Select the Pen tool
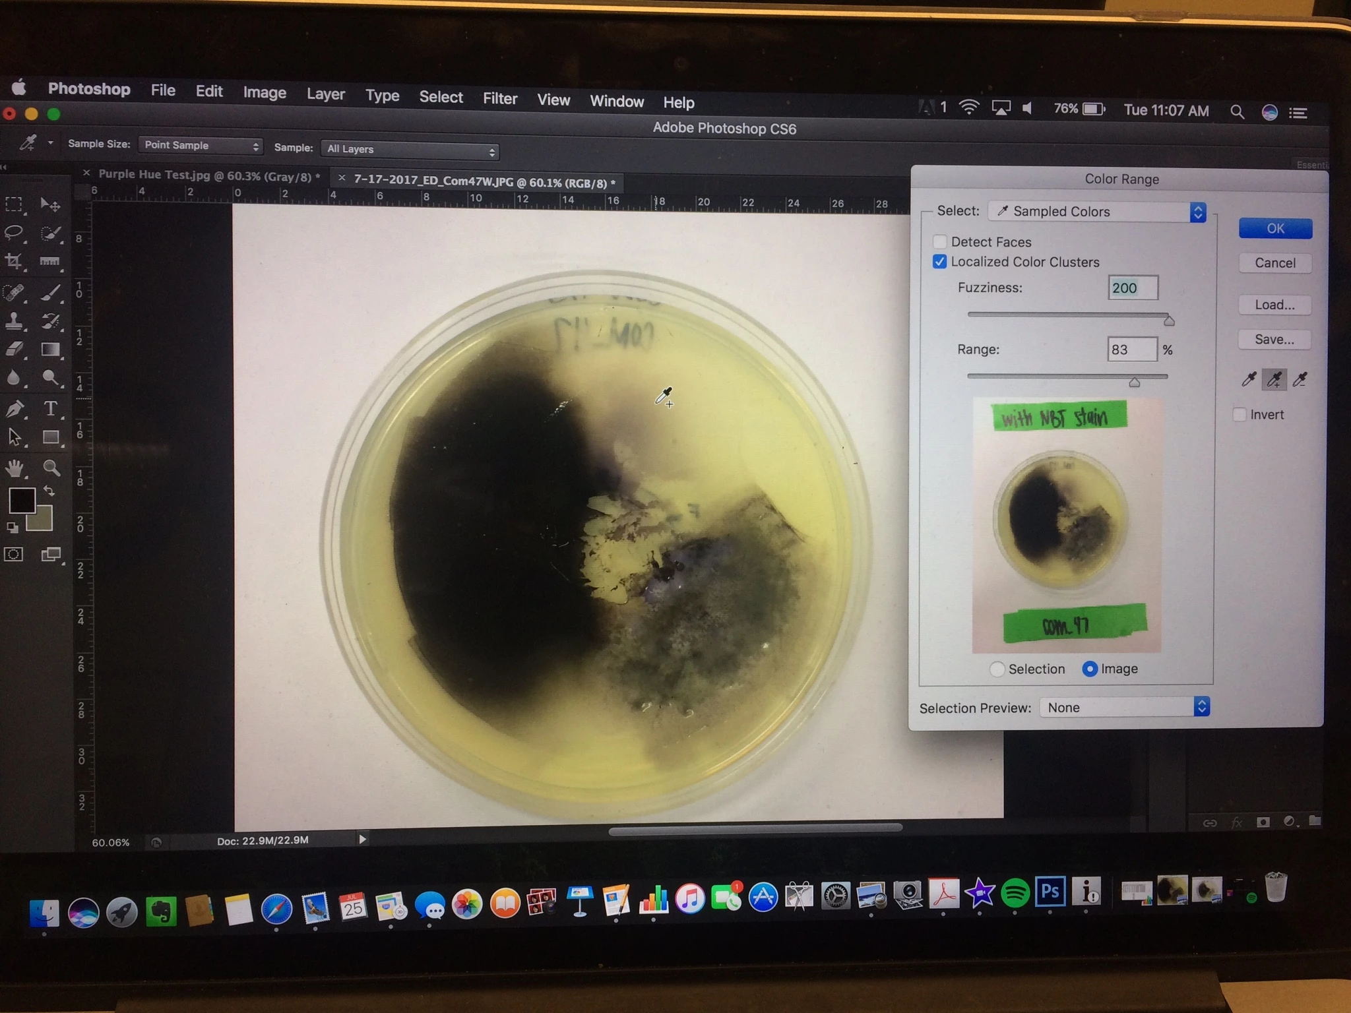This screenshot has width=1351, height=1013. pos(15,408)
